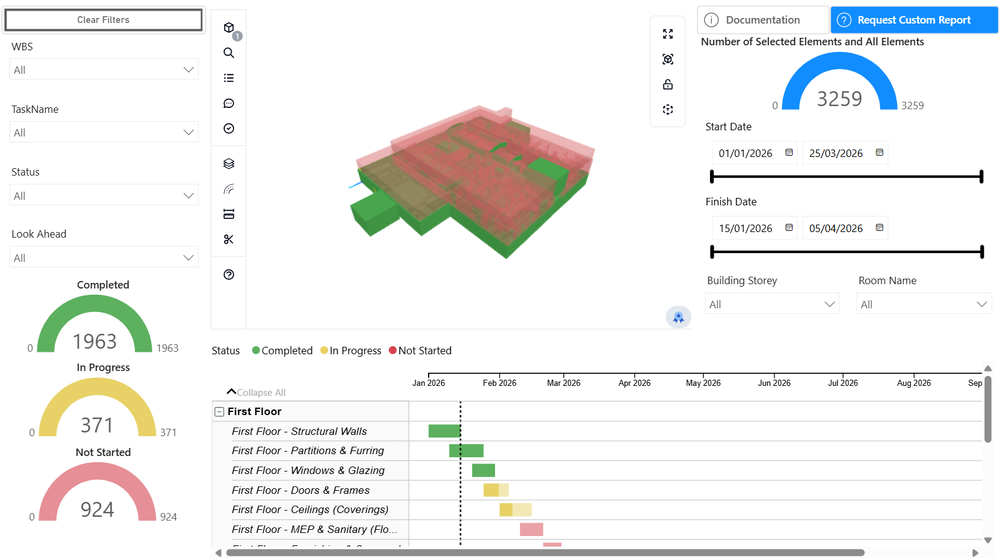
Task: Open the Request Custom Report tab
Action: 914,20
